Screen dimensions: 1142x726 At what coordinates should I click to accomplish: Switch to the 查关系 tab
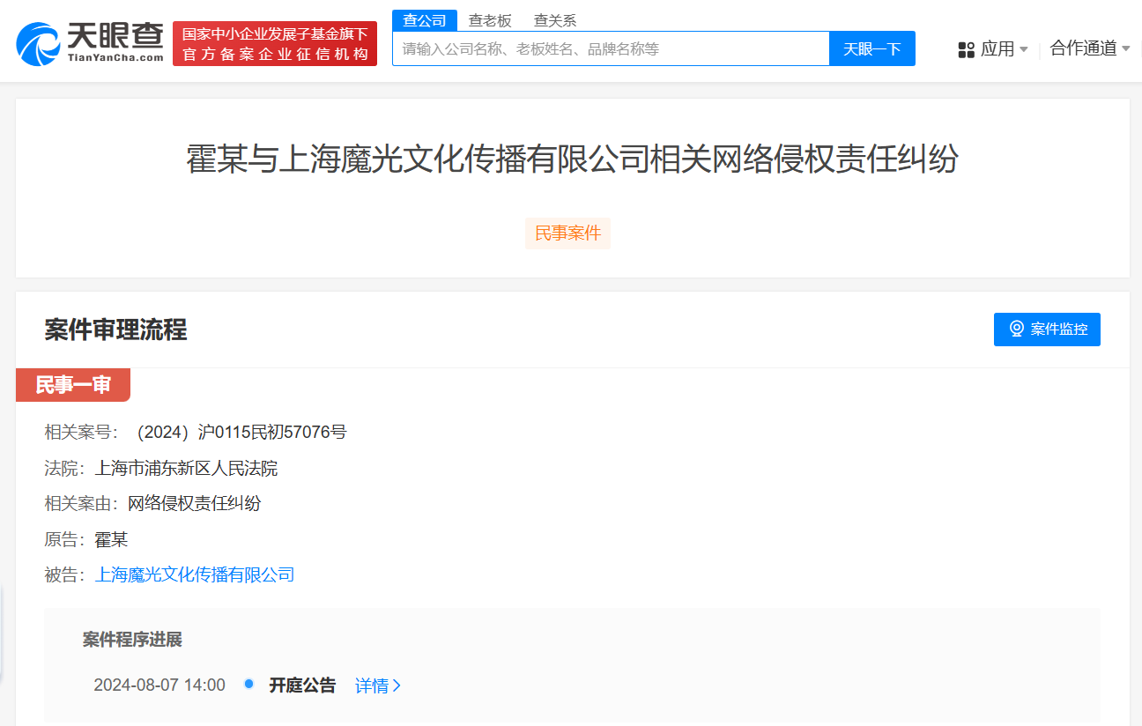[555, 20]
